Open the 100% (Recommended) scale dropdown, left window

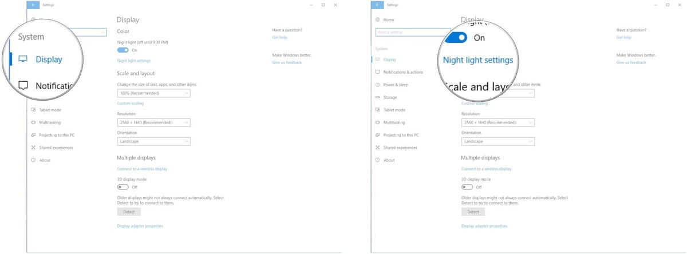click(153, 93)
